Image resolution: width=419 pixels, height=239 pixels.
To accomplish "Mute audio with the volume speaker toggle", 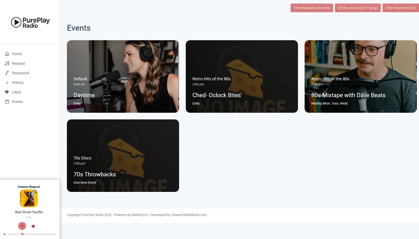I will click(x=4, y=234).
